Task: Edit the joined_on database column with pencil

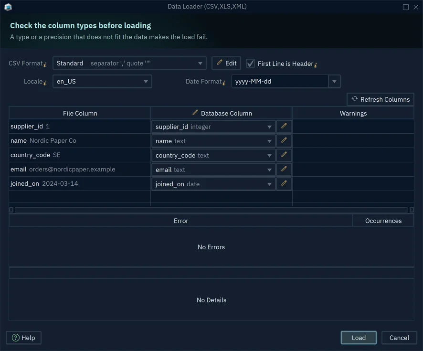Action: point(284,183)
